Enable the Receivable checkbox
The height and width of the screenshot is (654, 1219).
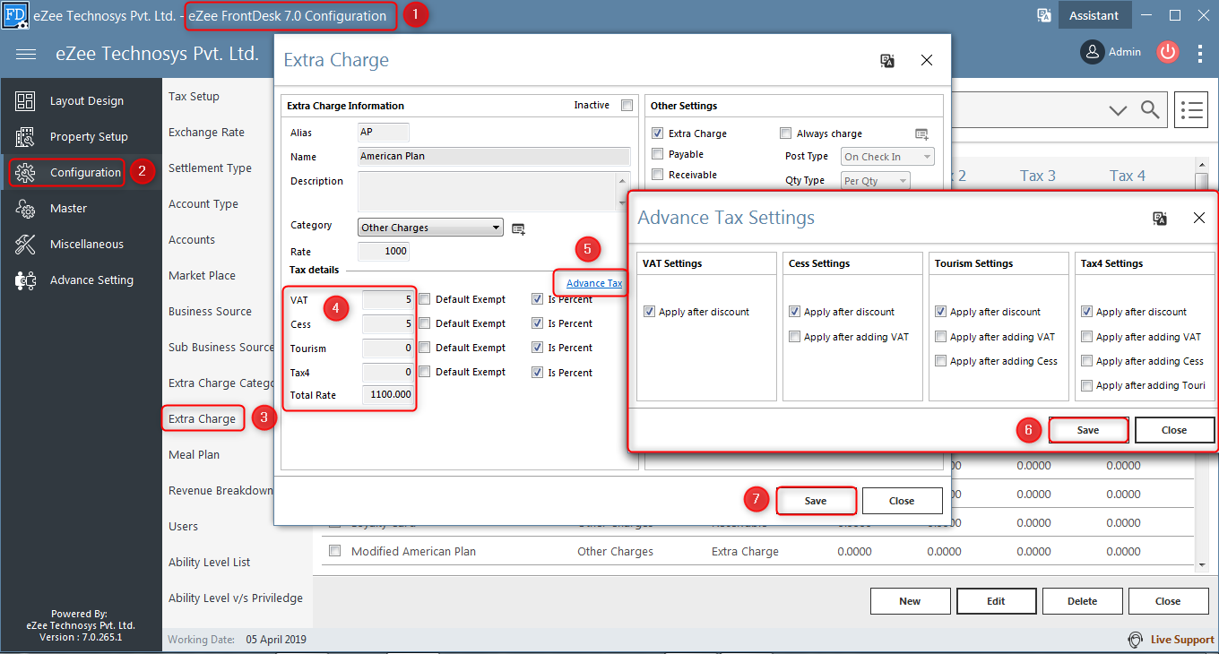coord(658,175)
